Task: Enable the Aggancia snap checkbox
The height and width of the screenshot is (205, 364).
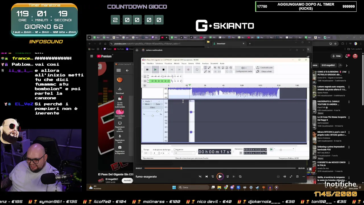Action: pos(175,149)
